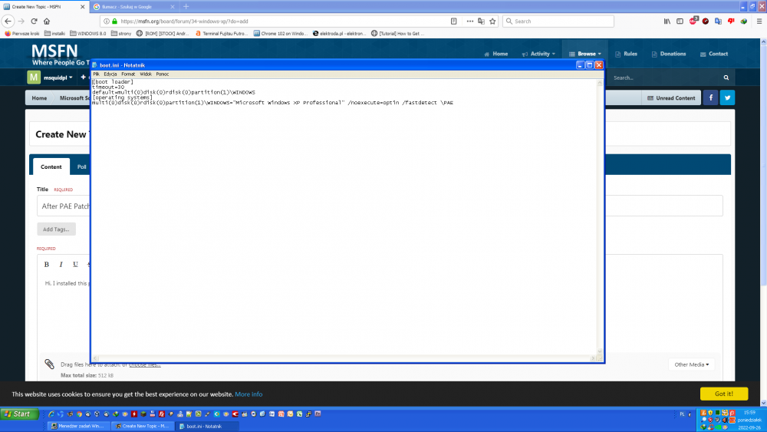Switch to the Content tab

coord(51,167)
